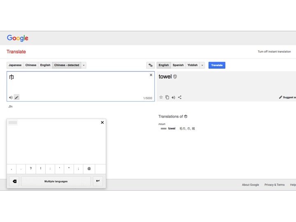This screenshot has height=222, width=296.
Task: Copy the translated text
Action: [167, 97]
